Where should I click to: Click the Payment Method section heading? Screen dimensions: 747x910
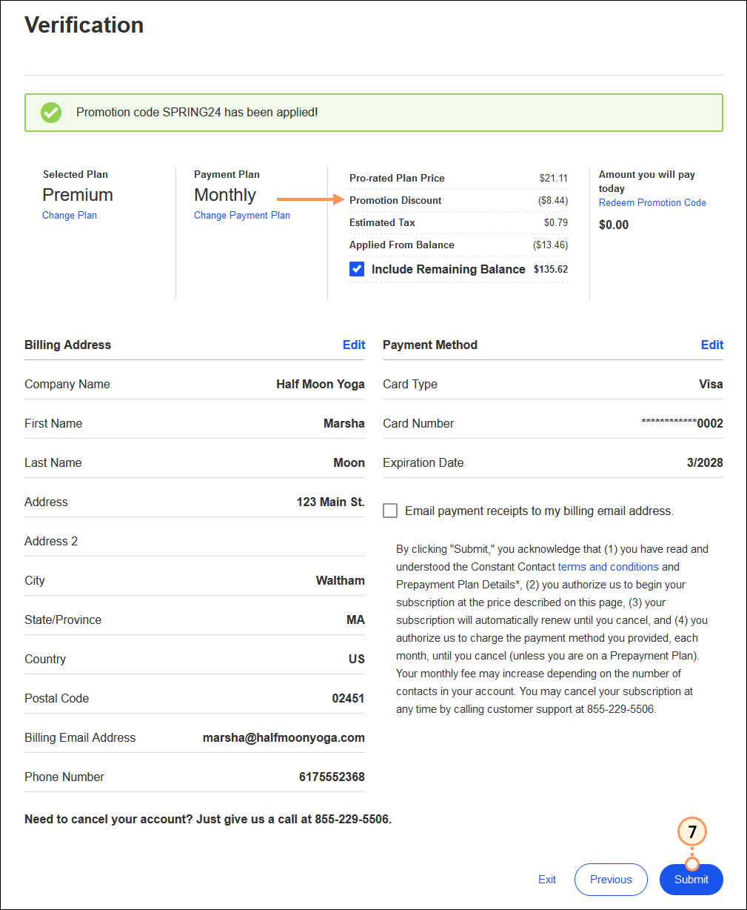coord(430,345)
